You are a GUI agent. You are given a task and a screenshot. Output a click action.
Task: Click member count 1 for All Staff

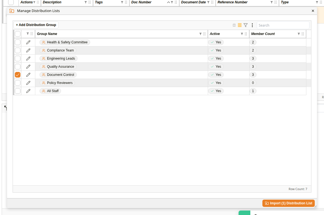[x=253, y=91]
